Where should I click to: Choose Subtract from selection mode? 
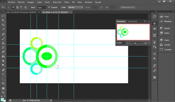click(x=21, y=7)
